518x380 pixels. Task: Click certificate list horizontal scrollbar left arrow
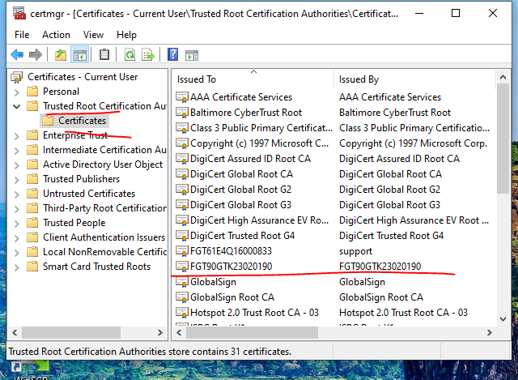[x=179, y=332]
